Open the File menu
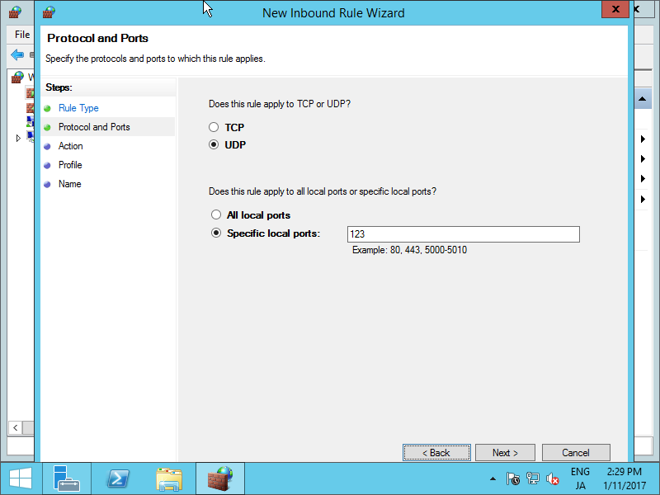The image size is (660, 495). tap(22, 35)
